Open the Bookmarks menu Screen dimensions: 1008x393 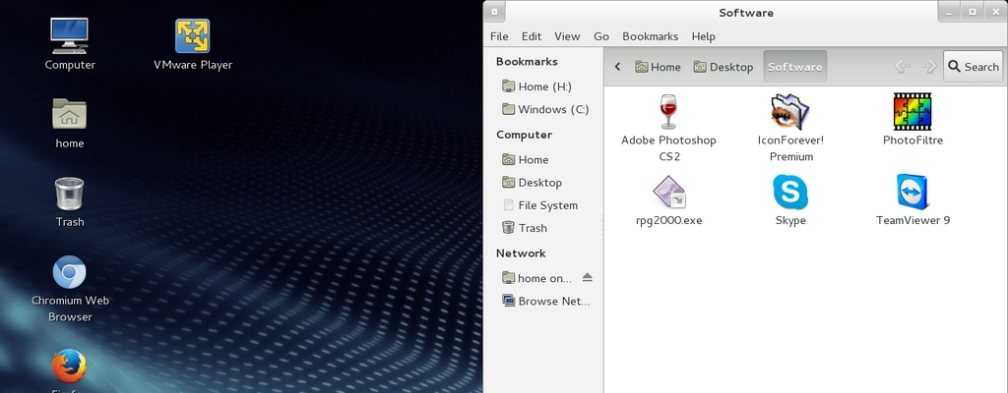pos(650,36)
